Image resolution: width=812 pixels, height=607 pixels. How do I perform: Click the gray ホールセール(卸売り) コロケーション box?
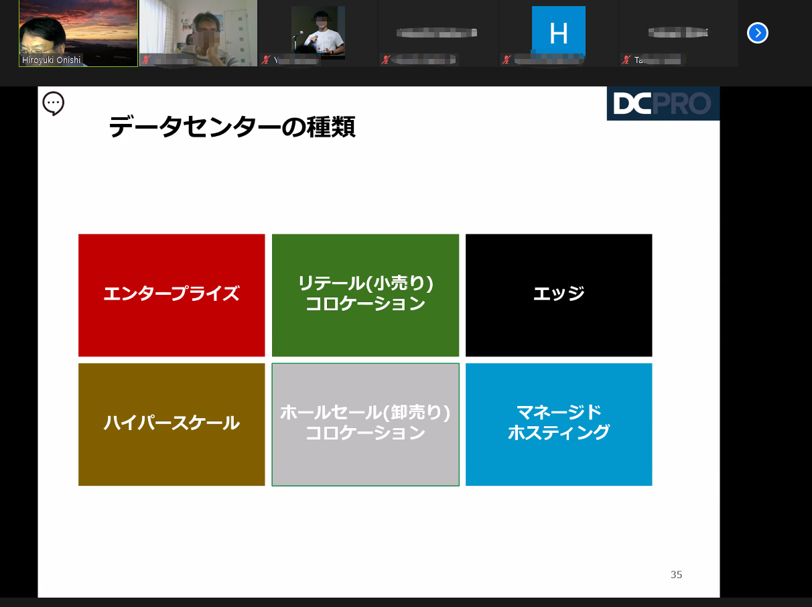[365, 424]
